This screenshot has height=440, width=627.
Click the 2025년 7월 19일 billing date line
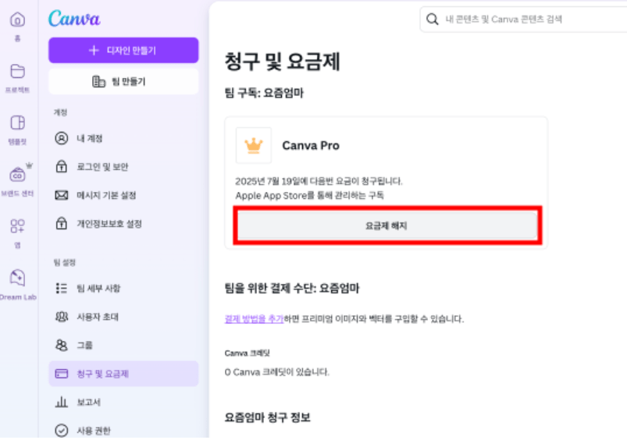(x=319, y=181)
